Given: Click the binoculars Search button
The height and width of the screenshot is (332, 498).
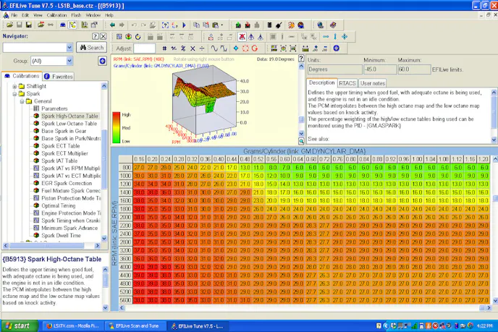Looking at the screenshot, I should (92, 48).
